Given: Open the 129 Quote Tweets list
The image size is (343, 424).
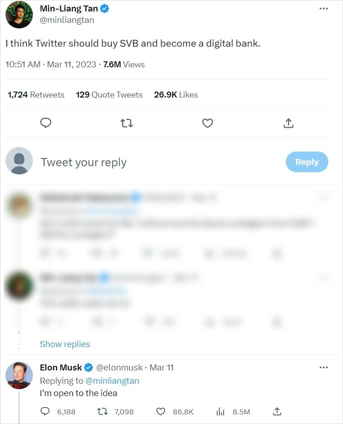Looking at the screenshot, I should 109,95.
